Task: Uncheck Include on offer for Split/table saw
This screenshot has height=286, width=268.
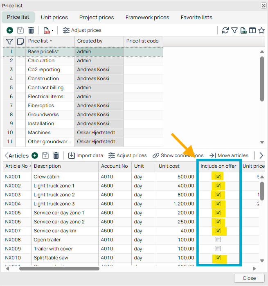Action: (x=218, y=258)
